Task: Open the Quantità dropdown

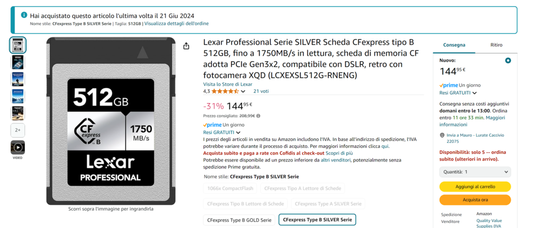Action: click(475, 172)
